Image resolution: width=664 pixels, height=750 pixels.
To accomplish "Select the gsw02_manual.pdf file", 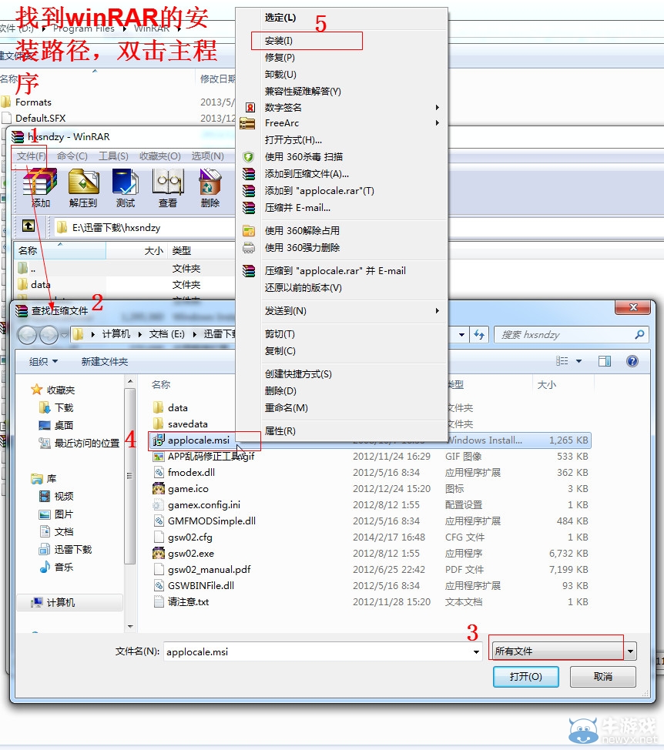I will click(x=209, y=570).
